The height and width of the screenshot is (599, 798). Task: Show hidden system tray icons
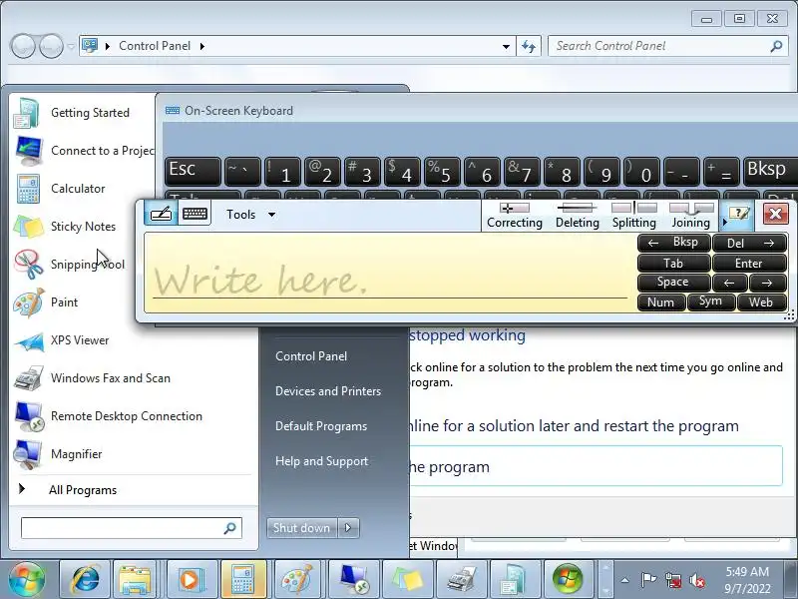[x=625, y=580]
